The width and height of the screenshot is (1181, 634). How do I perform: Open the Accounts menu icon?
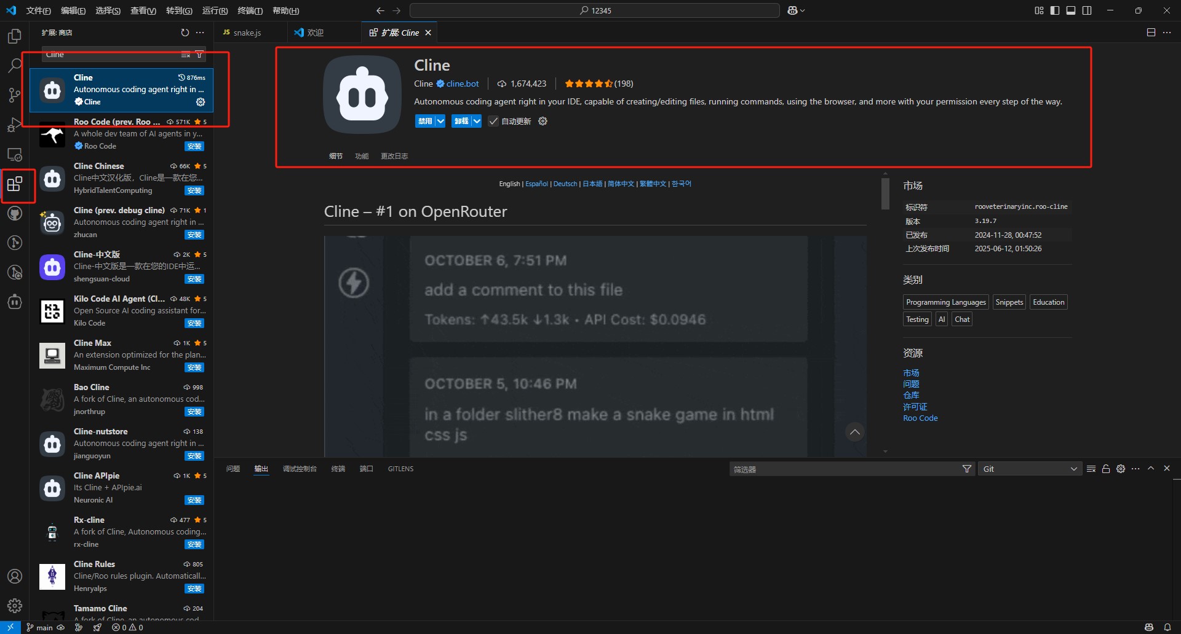point(15,576)
